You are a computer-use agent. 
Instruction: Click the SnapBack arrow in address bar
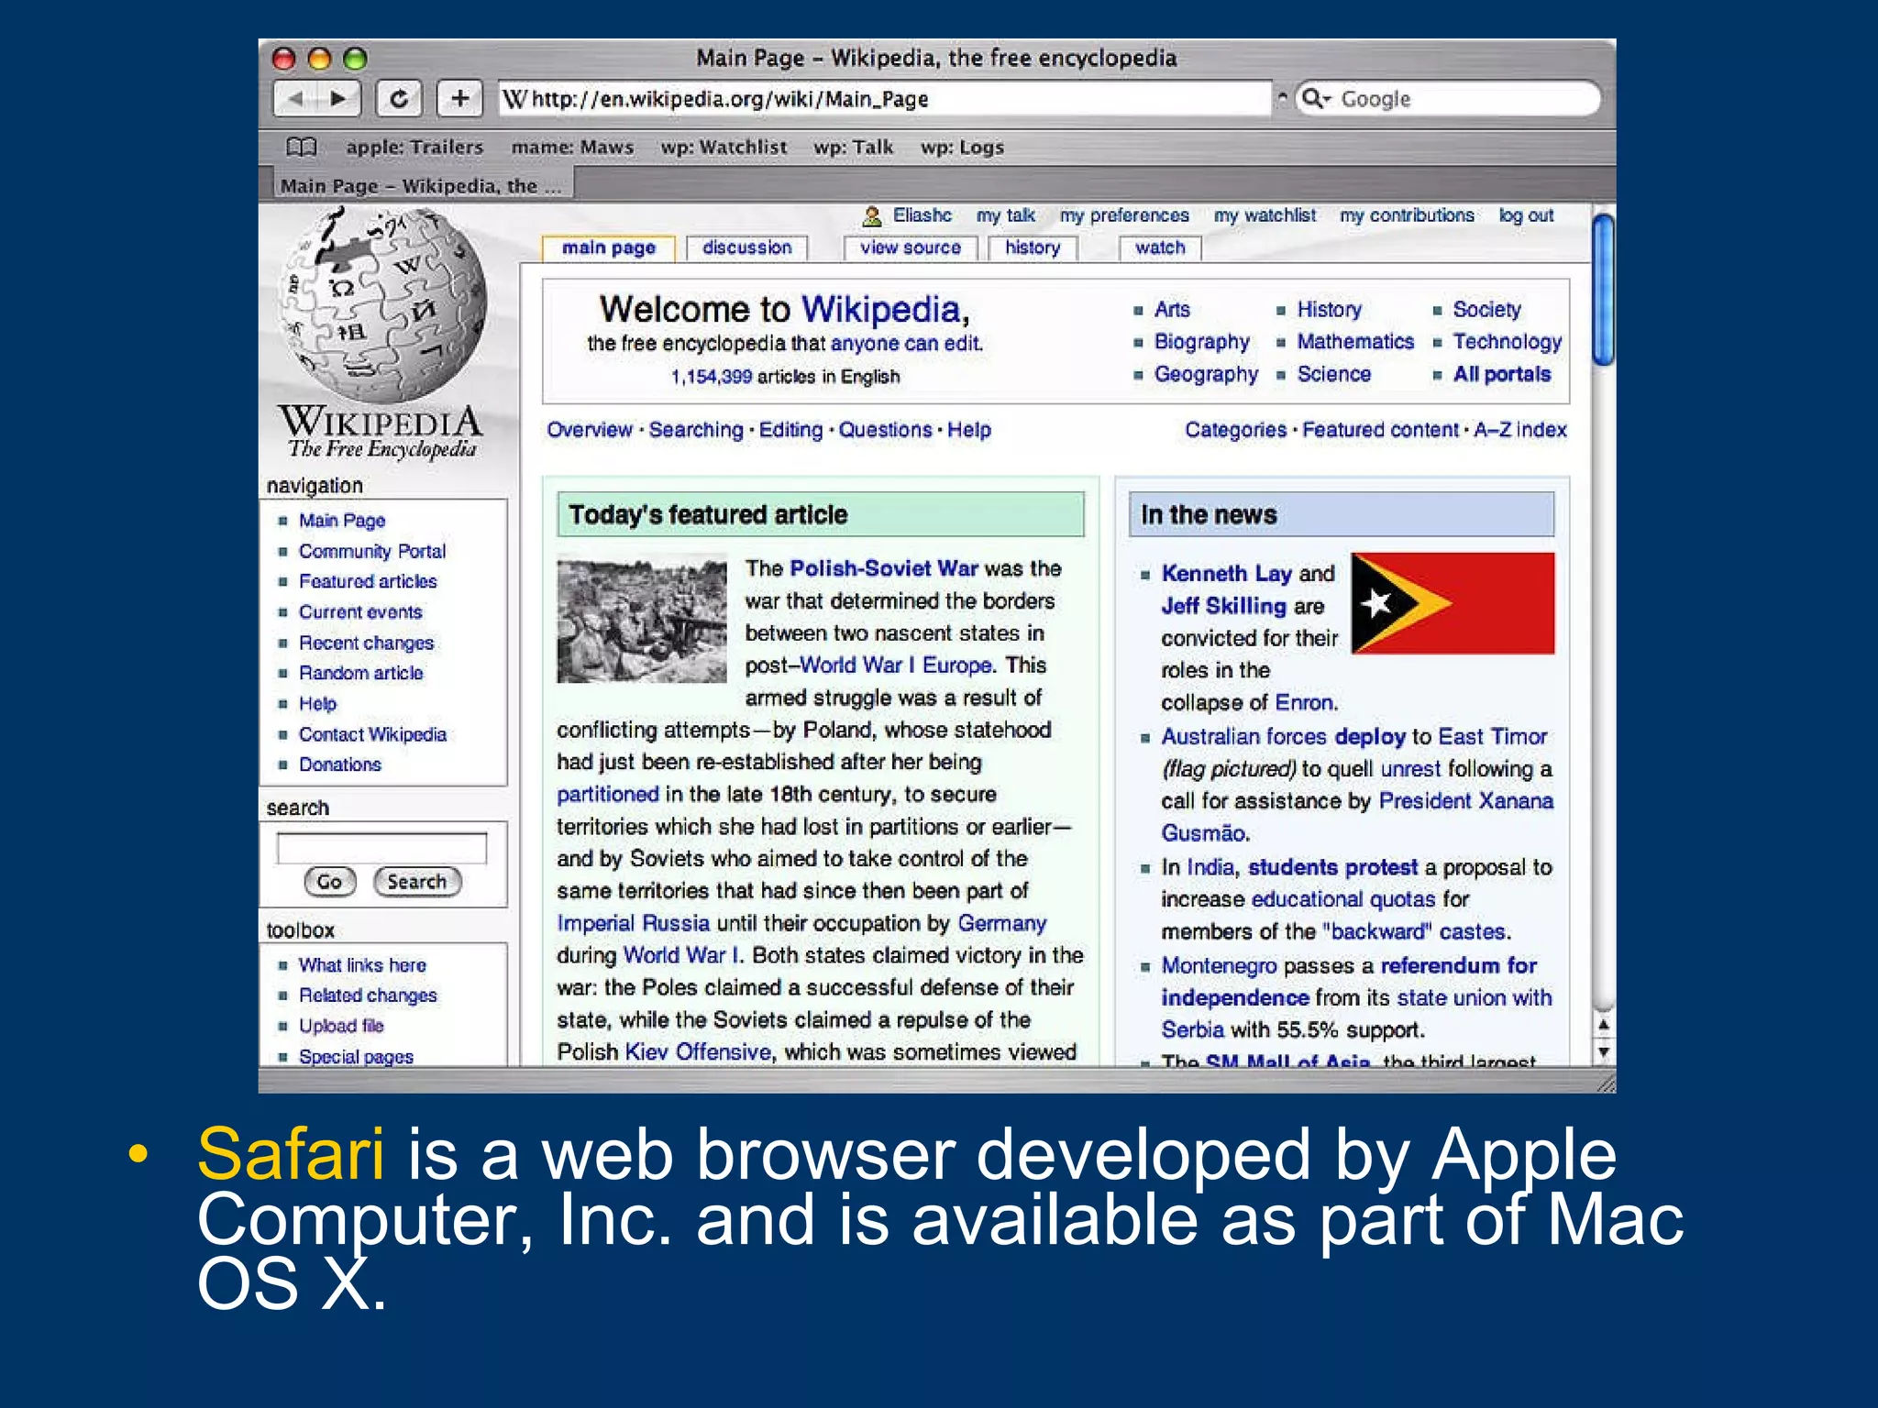[1282, 97]
